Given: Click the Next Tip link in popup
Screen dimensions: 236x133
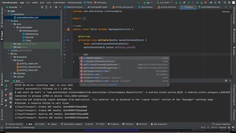Looking at the screenshot, I should coord(113,85).
